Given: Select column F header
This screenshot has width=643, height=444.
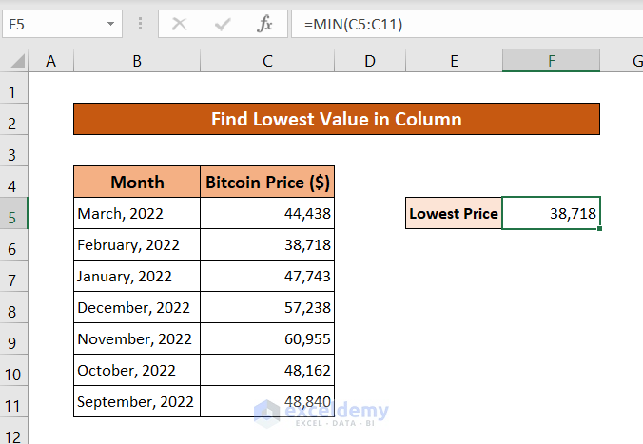Looking at the screenshot, I should coord(551,62).
